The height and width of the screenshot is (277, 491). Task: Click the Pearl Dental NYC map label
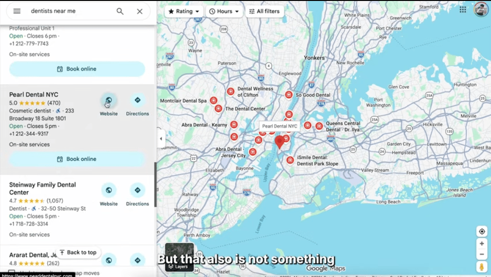[280, 126]
